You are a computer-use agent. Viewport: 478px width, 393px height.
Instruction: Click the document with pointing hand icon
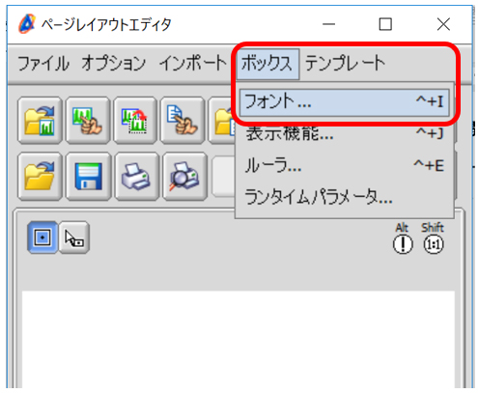[x=183, y=121]
